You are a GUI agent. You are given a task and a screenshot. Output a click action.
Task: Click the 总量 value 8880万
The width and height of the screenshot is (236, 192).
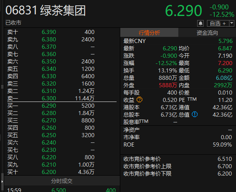(x=168, y=78)
